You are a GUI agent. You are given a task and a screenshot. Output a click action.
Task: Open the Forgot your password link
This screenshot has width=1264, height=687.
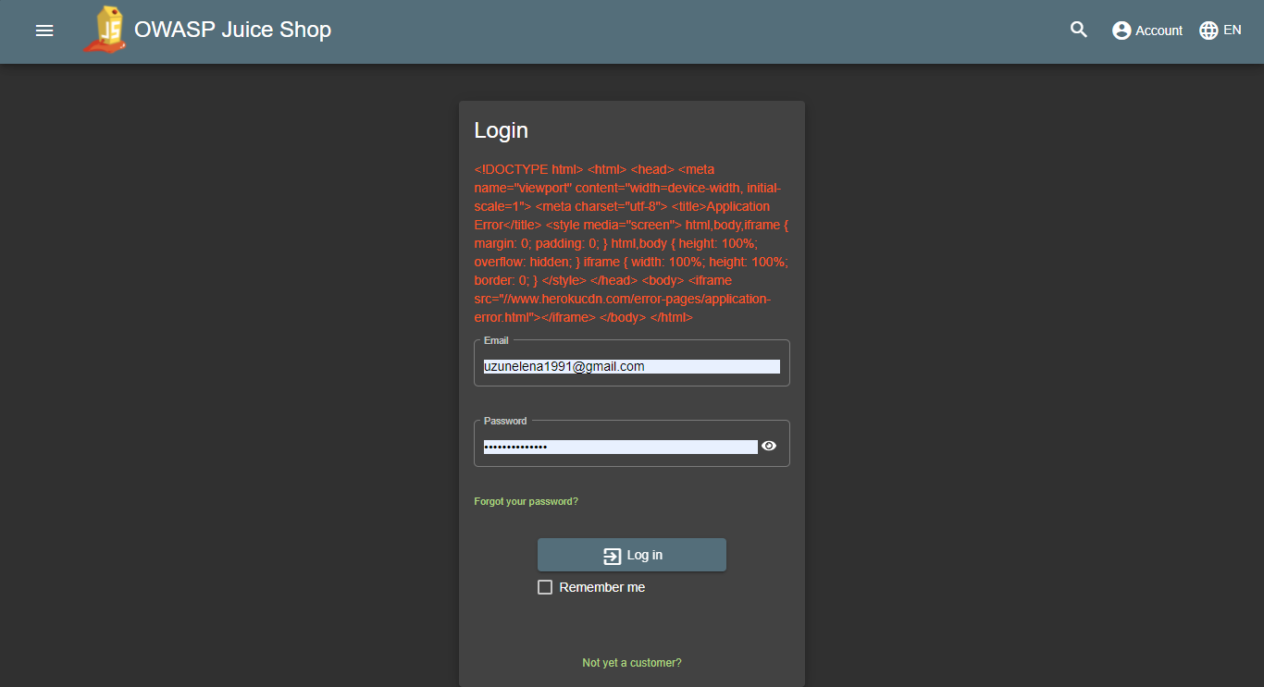526,500
